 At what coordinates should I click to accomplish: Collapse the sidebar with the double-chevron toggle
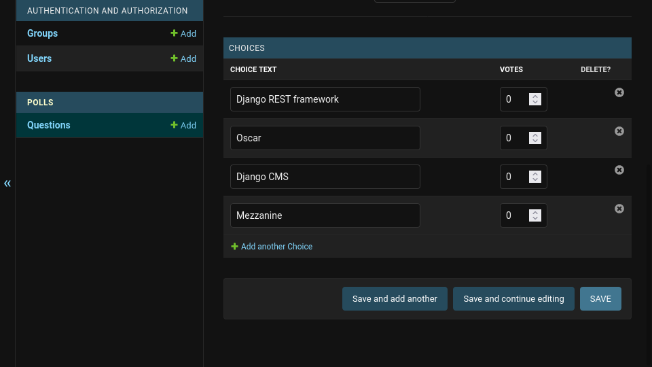[7, 183]
